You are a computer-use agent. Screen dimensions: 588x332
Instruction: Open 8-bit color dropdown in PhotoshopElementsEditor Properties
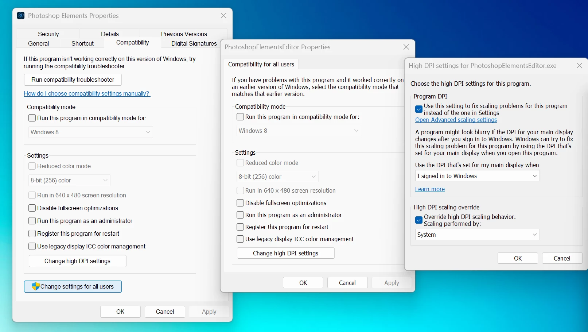point(277,177)
